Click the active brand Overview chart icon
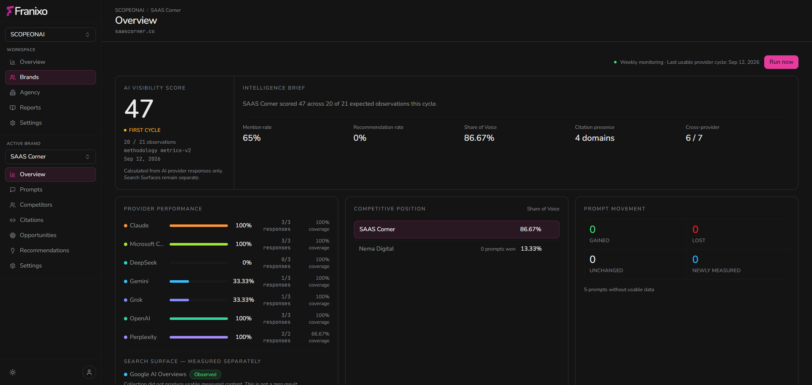The width and height of the screenshot is (812, 385). (x=13, y=175)
